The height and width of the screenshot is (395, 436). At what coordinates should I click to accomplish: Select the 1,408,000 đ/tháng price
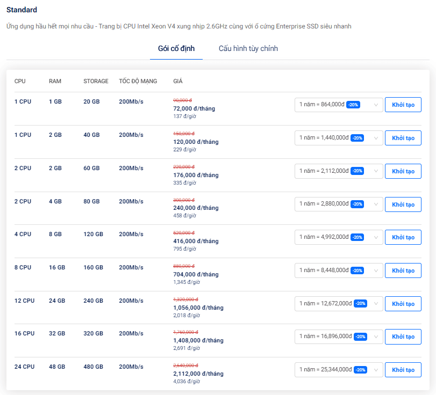(198, 340)
